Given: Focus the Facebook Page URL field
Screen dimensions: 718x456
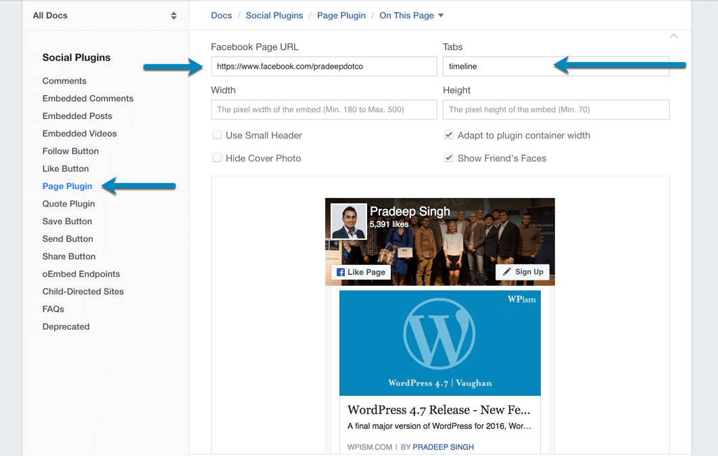Looking at the screenshot, I should (x=324, y=66).
